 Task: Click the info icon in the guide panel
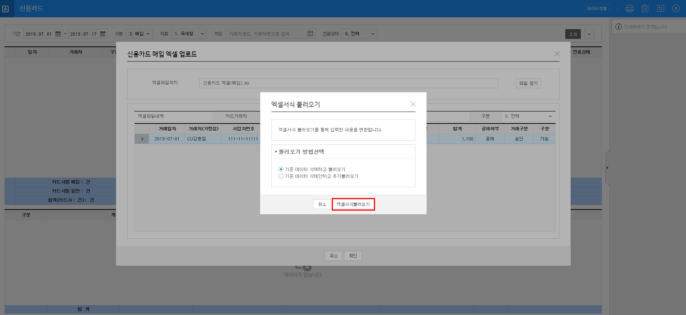(619, 27)
